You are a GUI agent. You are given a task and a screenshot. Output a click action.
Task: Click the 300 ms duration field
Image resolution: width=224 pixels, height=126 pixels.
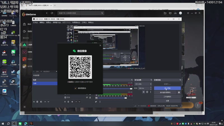coord(144,88)
